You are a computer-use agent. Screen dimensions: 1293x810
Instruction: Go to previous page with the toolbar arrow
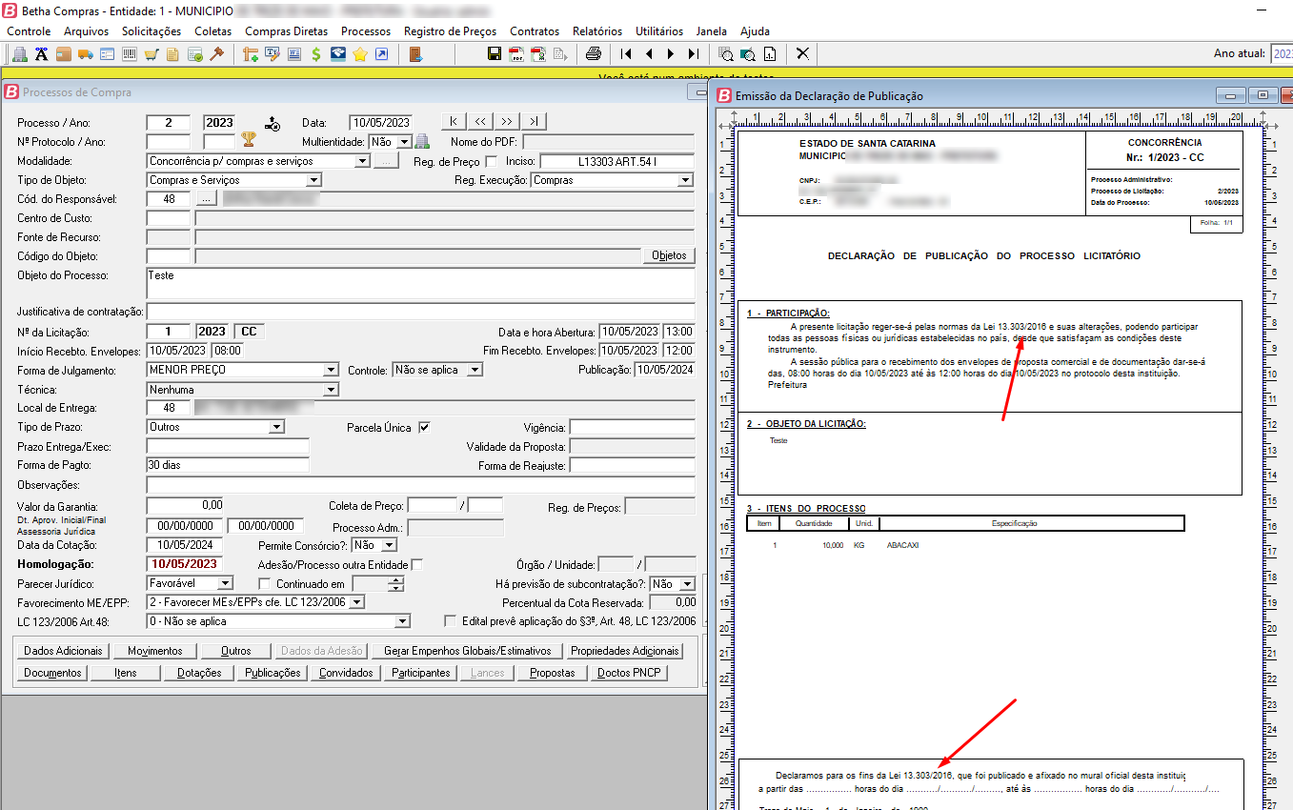tap(649, 54)
